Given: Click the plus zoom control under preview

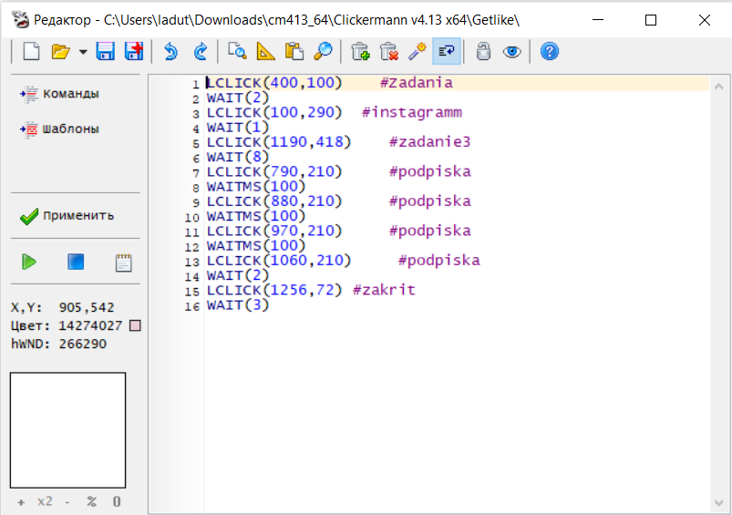Looking at the screenshot, I should pyautogui.click(x=21, y=502).
